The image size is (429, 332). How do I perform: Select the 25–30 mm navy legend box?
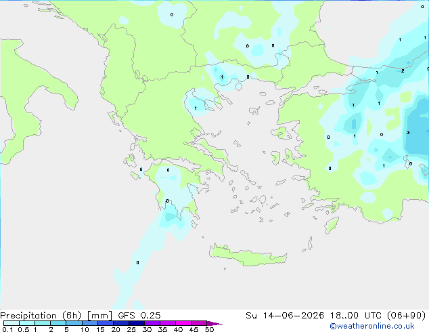pyautogui.click(x=137, y=323)
